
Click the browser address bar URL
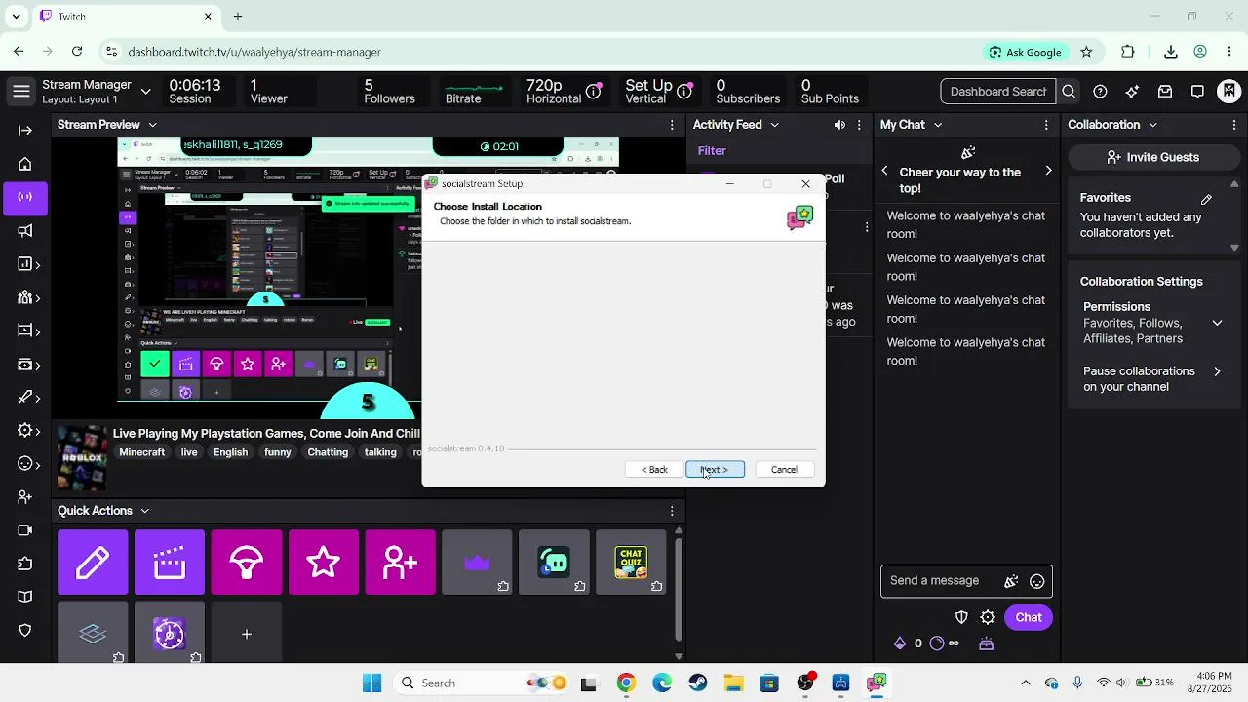click(254, 52)
